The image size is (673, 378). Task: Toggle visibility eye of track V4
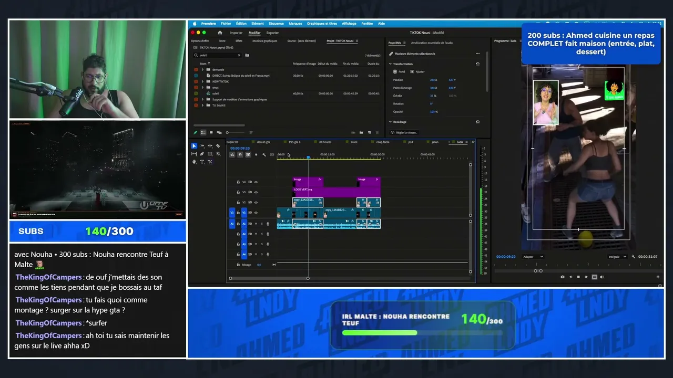tap(256, 182)
